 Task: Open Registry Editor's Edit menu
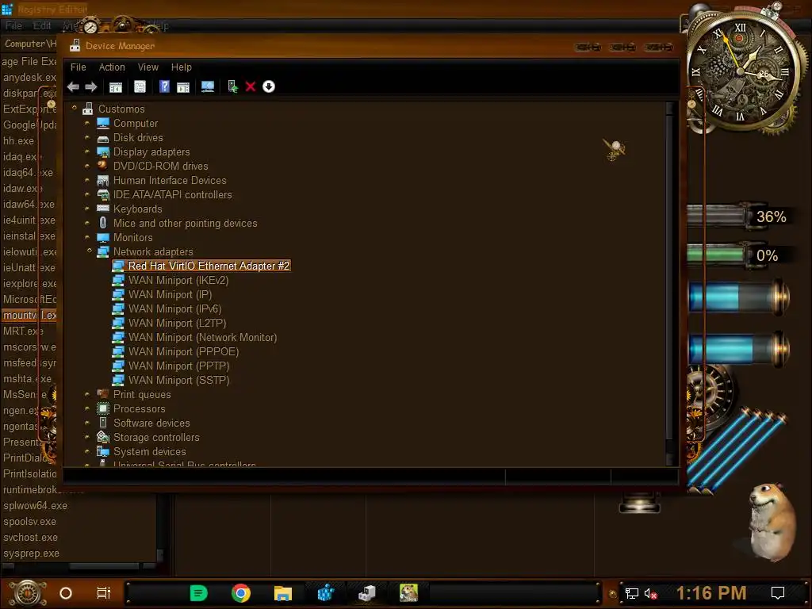click(x=42, y=25)
